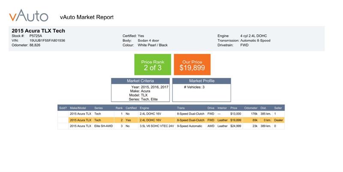Click the vAuto logo

point(28,15)
